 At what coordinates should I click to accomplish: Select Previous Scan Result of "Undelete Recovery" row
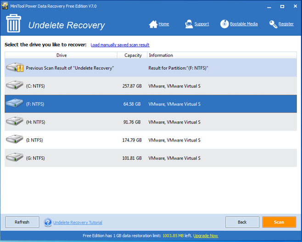coord(151,68)
